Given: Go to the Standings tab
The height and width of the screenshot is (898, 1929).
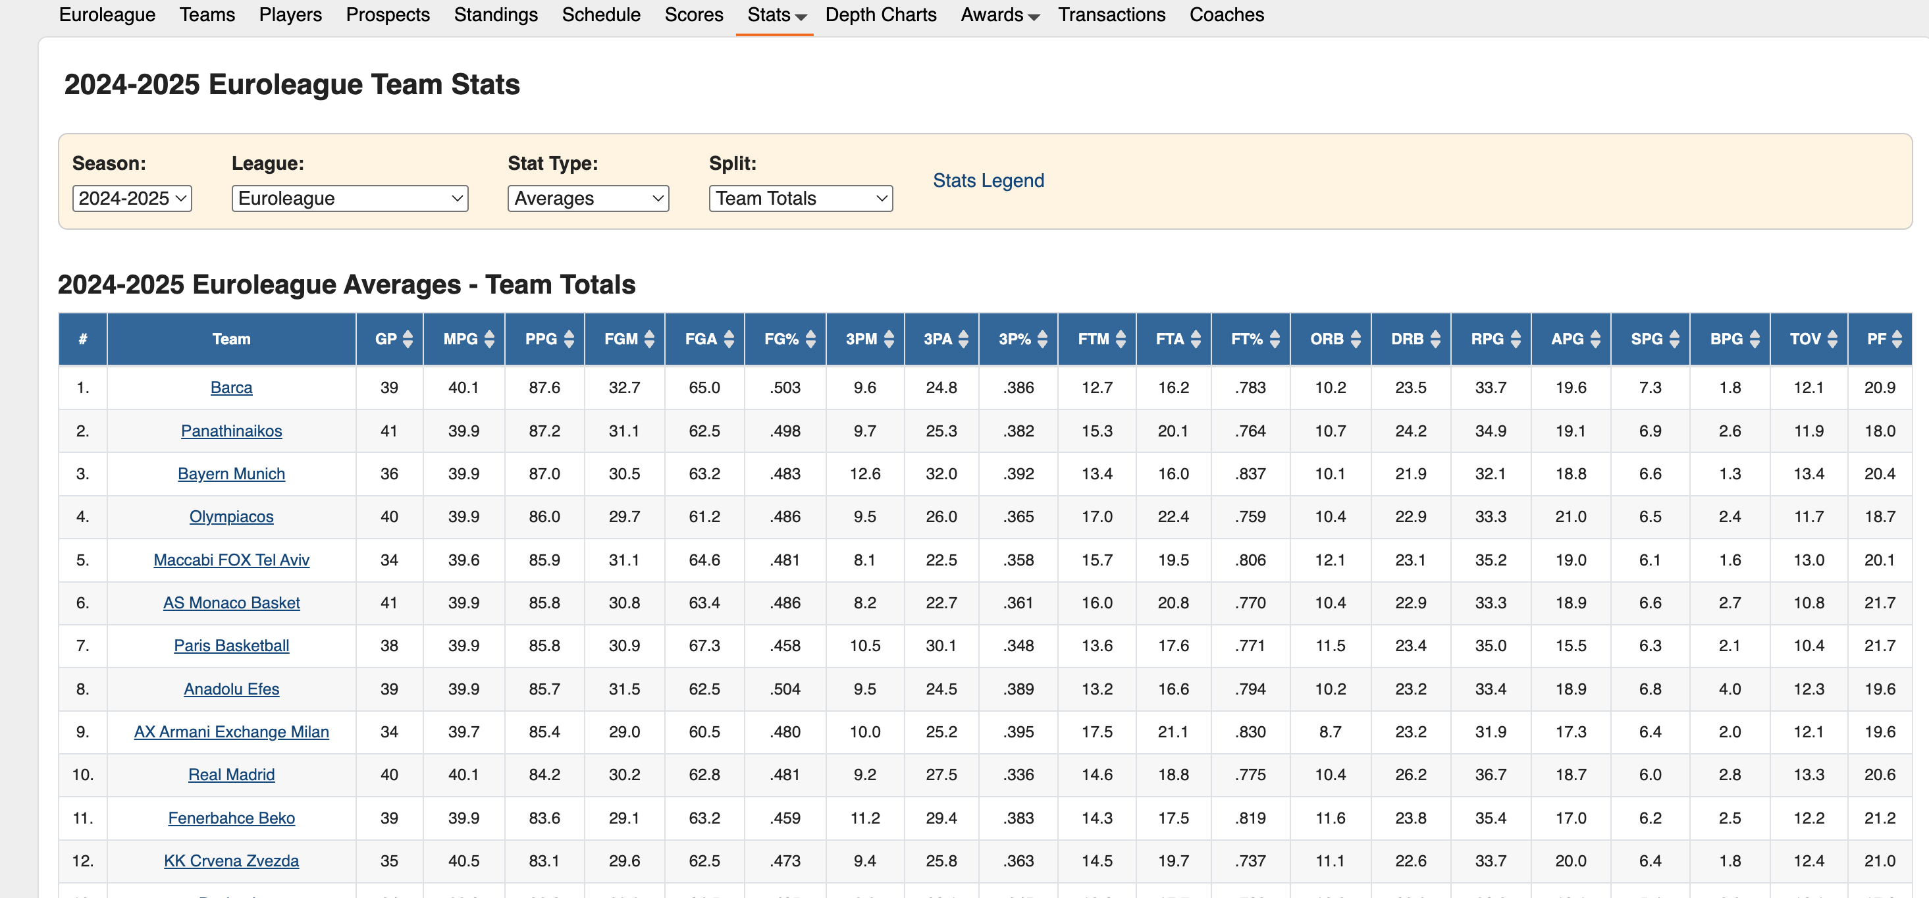Looking at the screenshot, I should point(496,15).
